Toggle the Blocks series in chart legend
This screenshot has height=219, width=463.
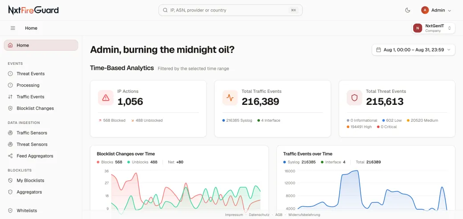(109, 162)
